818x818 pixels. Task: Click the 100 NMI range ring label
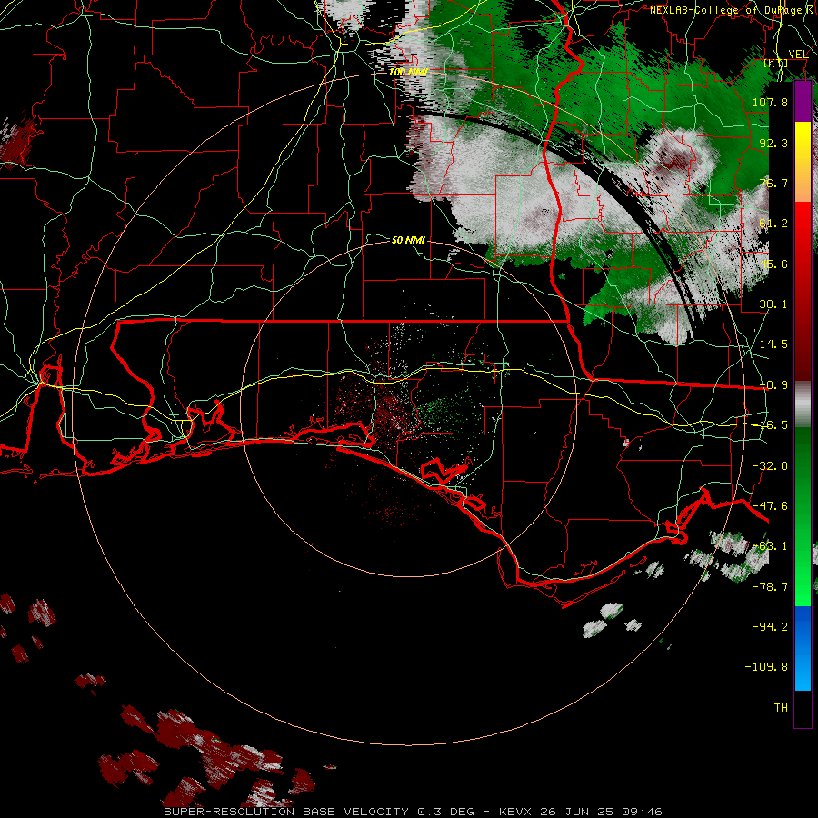tap(408, 72)
